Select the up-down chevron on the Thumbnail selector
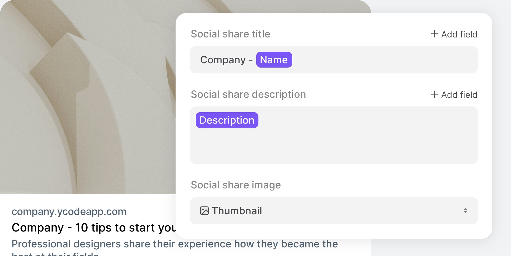 pyautogui.click(x=466, y=211)
